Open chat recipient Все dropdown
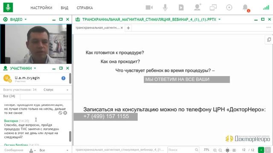 54,150
